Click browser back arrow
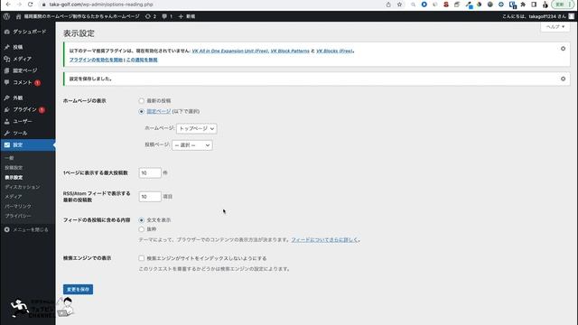The width and height of the screenshot is (578, 325). [x=8, y=5]
